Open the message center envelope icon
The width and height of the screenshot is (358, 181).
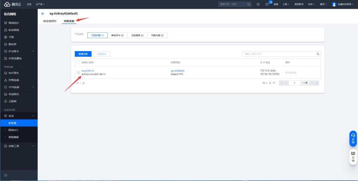[x=267, y=4]
